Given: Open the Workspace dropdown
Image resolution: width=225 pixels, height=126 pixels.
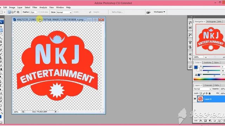Looking at the screenshot, I should click(x=159, y=12).
